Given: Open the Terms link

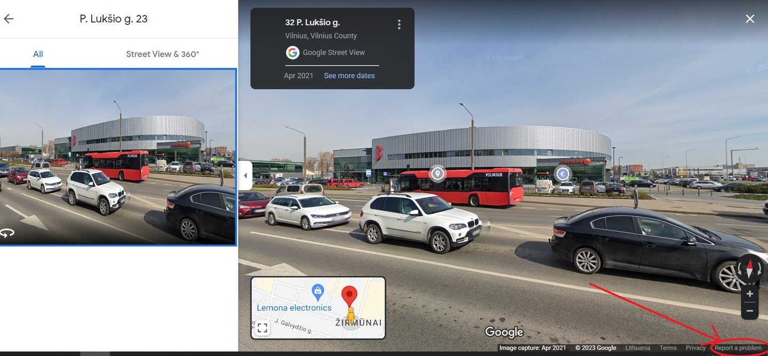Looking at the screenshot, I should pyautogui.click(x=668, y=348).
